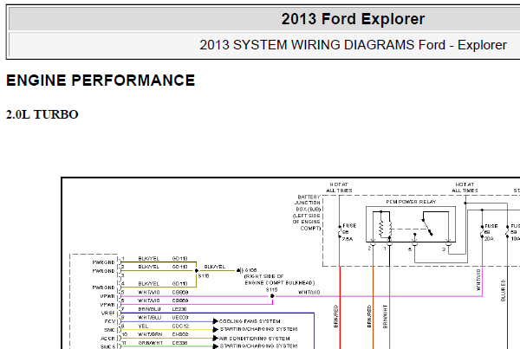
Task: Click "STARTING/CHARGING SYSTEM" on the GRN/WHT wire row
Action: point(258,346)
